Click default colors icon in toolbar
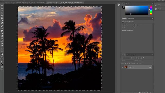The width and height of the screenshot is (165, 93). tap(1, 61)
